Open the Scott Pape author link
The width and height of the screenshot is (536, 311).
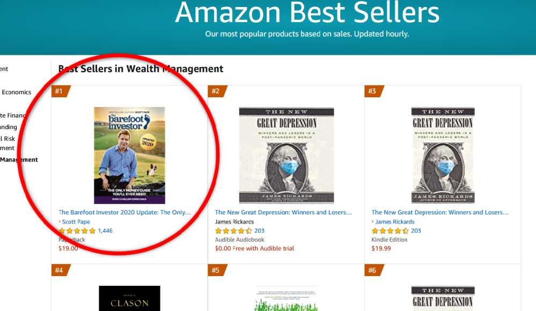click(x=76, y=222)
